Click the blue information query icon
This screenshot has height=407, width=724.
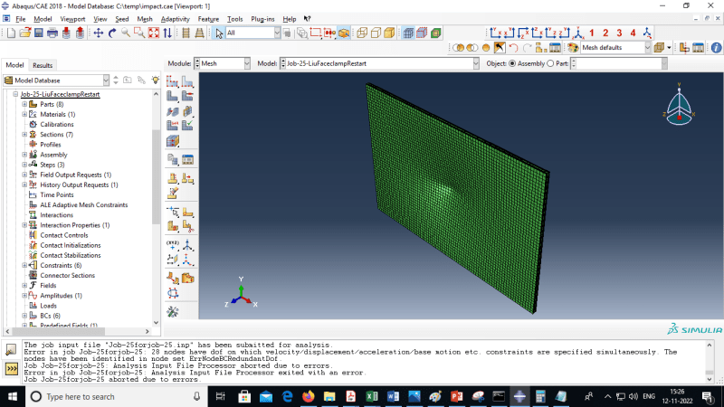[x=716, y=48]
